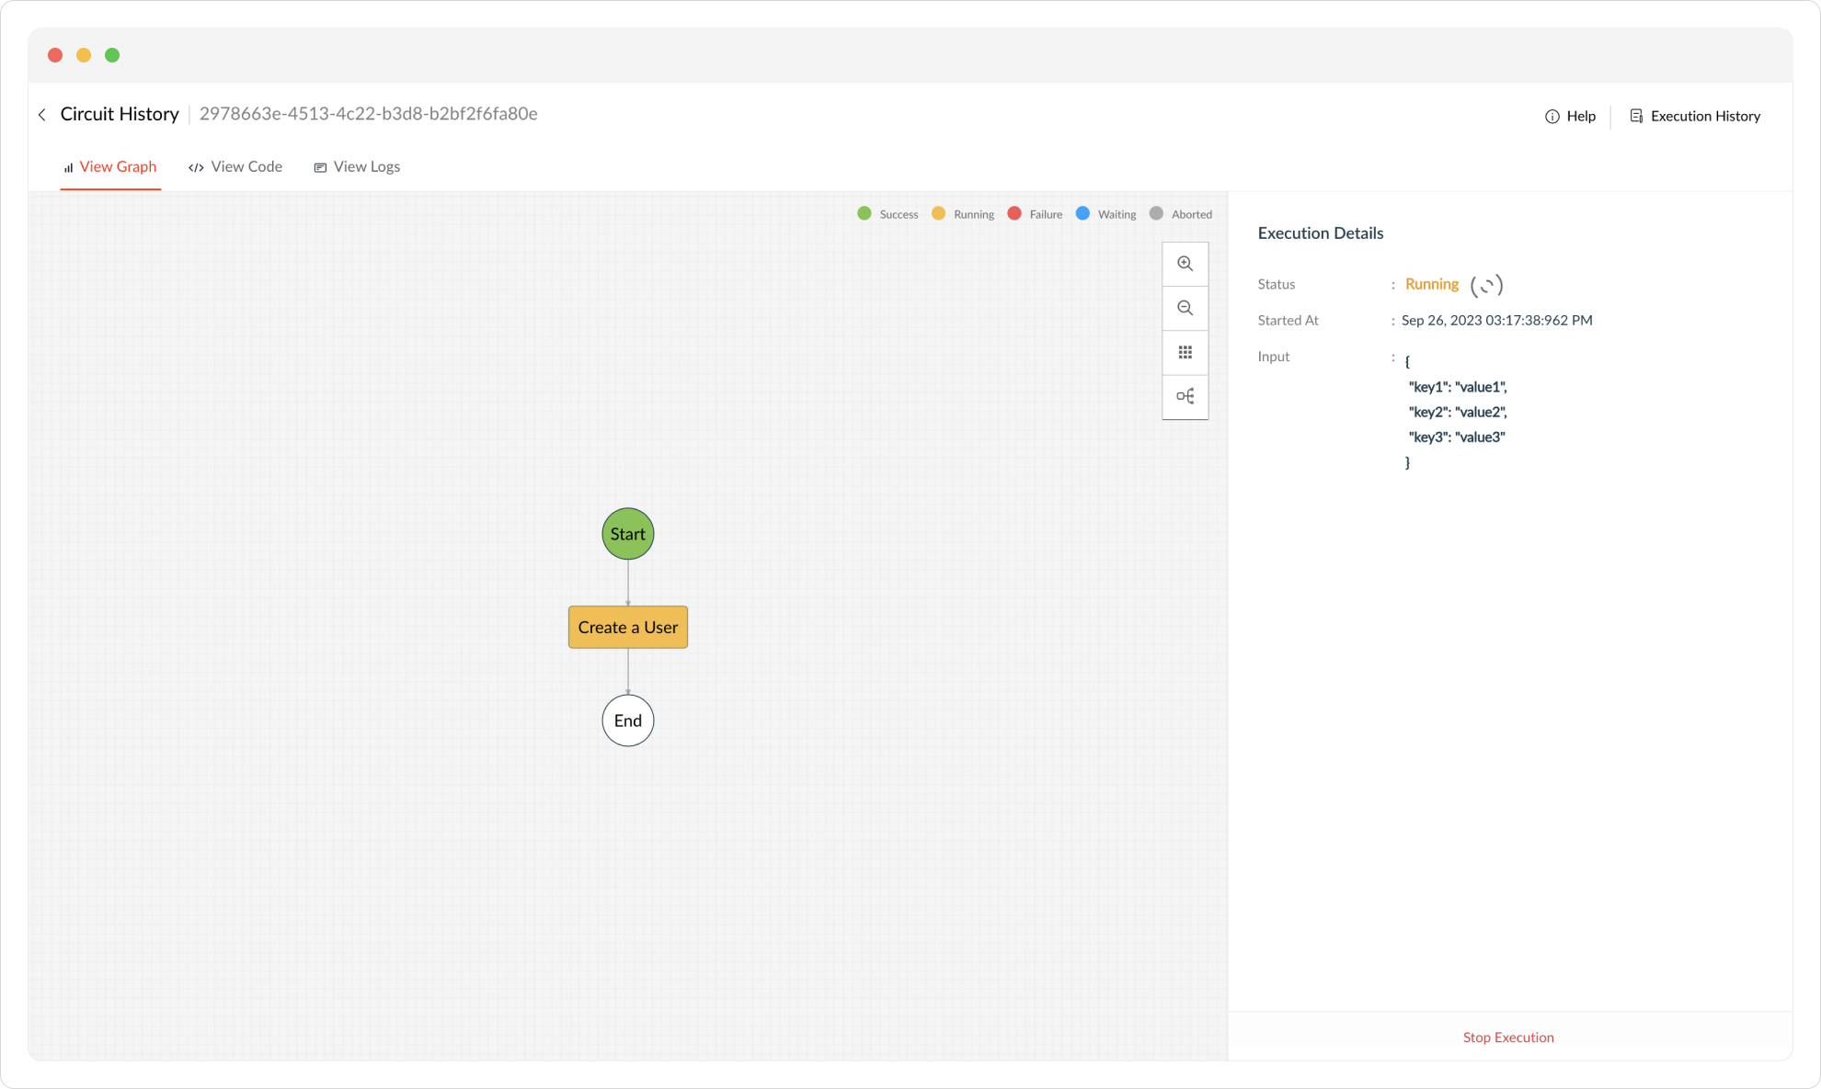Click the back arrow beside Circuit History
The width and height of the screenshot is (1821, 1089).
point(42,115)
